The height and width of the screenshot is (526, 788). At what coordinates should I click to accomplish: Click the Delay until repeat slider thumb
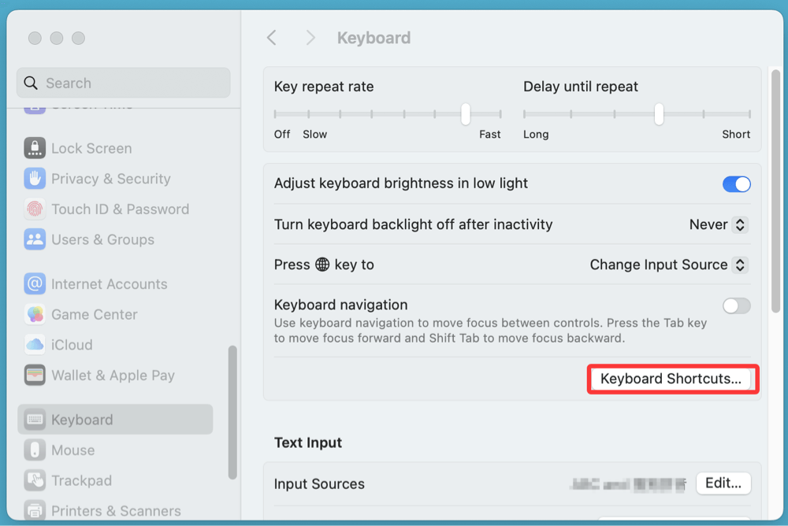(659, 114)
